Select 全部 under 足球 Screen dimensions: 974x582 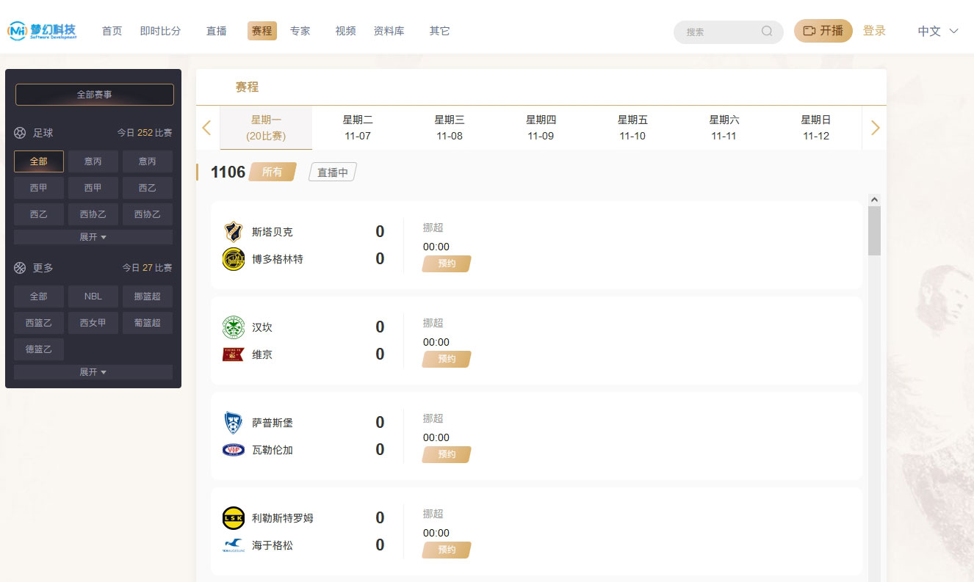click(39, 161)
